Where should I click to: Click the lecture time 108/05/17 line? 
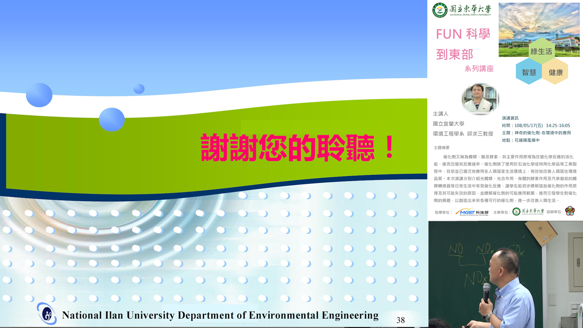coord(536,125)
